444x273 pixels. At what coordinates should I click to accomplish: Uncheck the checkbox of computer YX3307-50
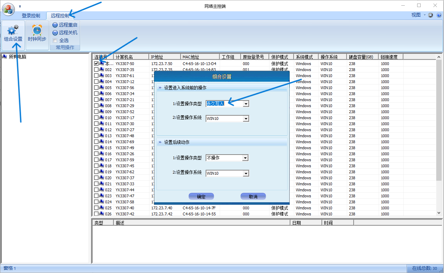click(96, 64)
